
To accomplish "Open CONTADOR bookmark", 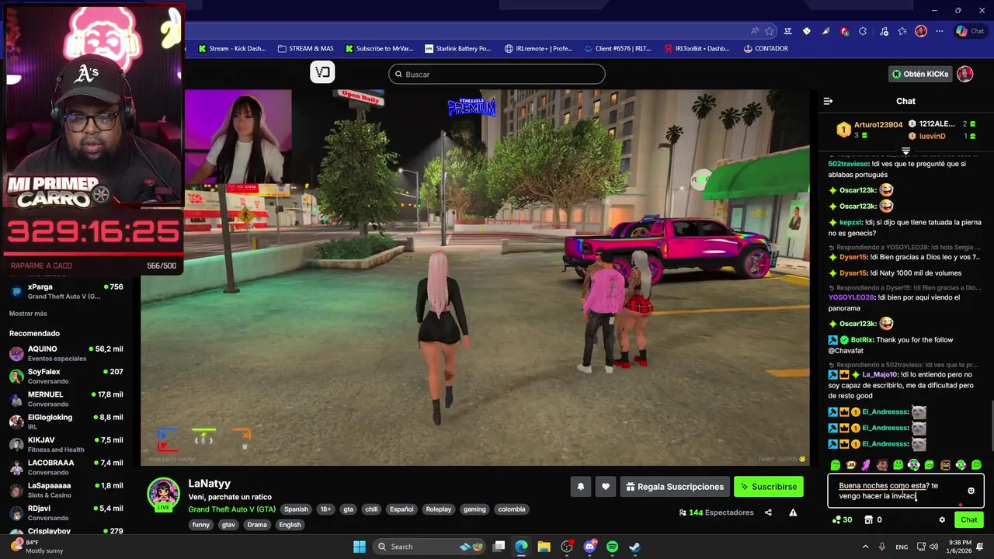I will tap(766, 48).
